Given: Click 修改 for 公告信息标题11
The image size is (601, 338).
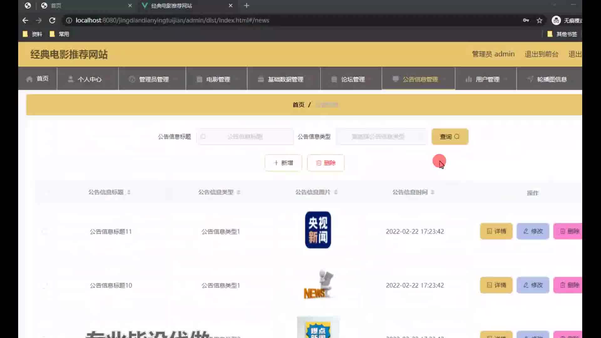Looking at the screenshot, I should click(533, 231).
